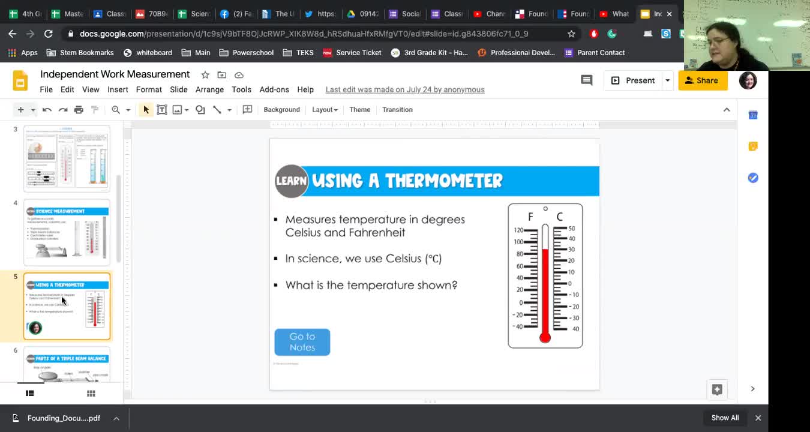The width and height of the screenshot is (810, 432).
Task: Click the zoom magnifier icon
Action: (x=116, y=110)
